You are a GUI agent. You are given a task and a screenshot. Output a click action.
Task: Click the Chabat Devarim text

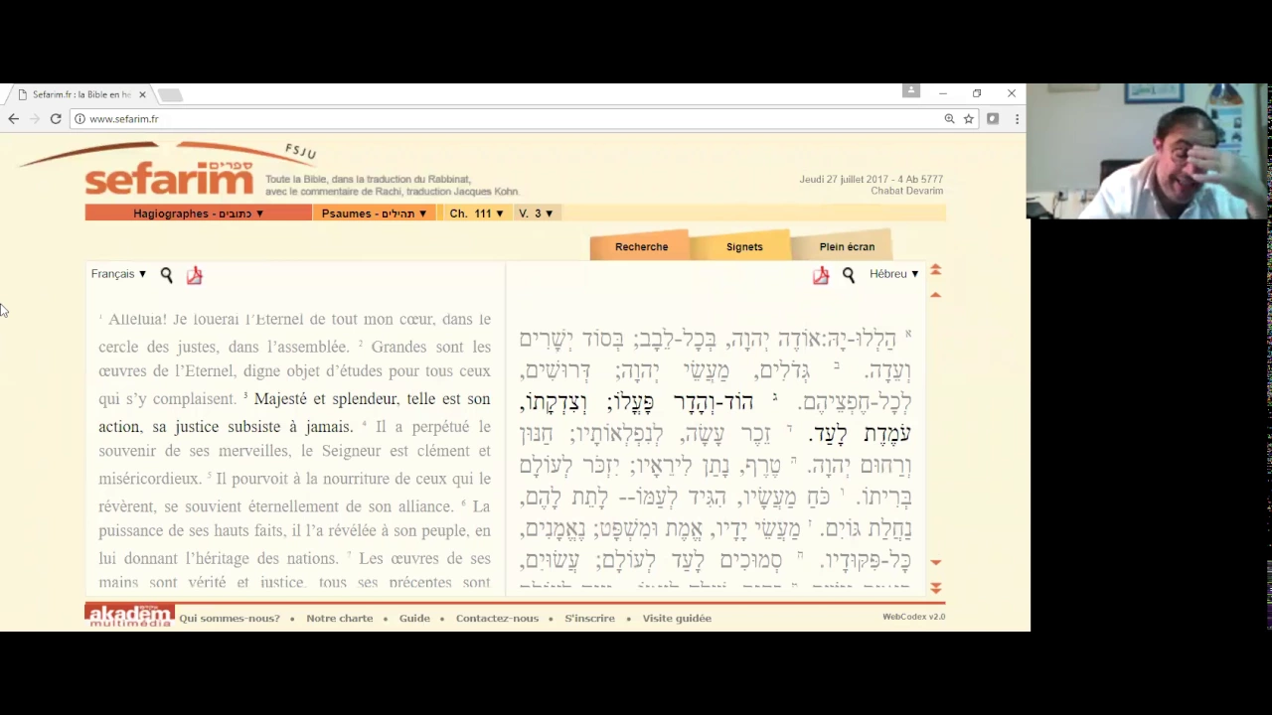[x=906, y=191]
